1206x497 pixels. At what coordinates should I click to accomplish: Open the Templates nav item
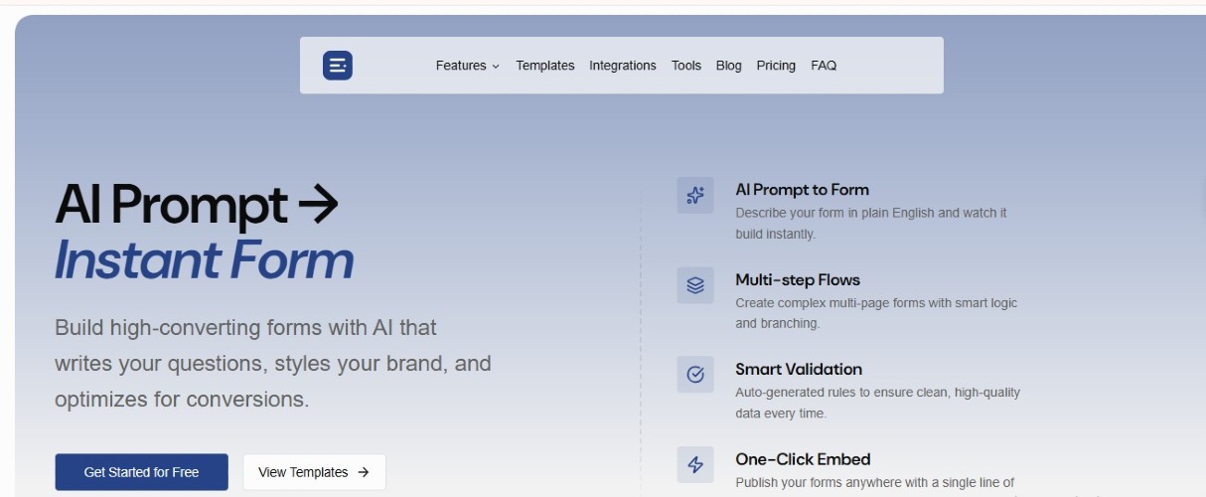tap(544, 66)
